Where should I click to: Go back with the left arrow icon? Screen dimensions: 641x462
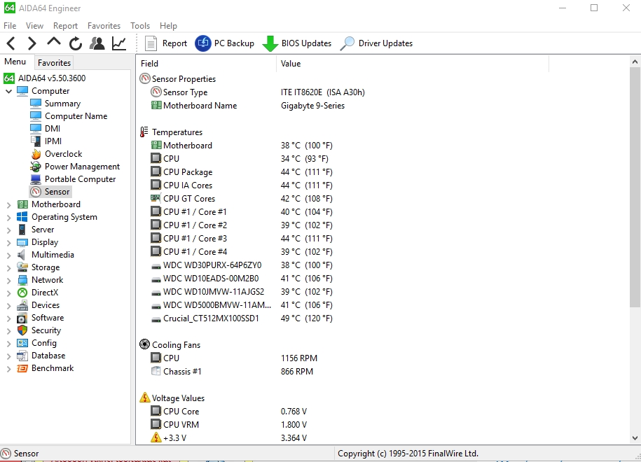pyautogui.click(x=11, y=43)
